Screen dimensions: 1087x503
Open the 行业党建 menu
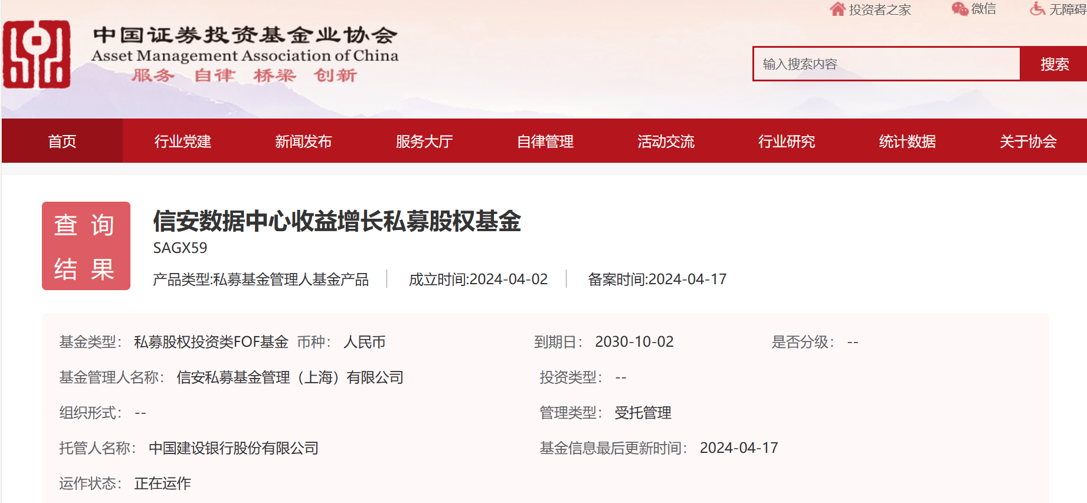[x=183, y=141]
